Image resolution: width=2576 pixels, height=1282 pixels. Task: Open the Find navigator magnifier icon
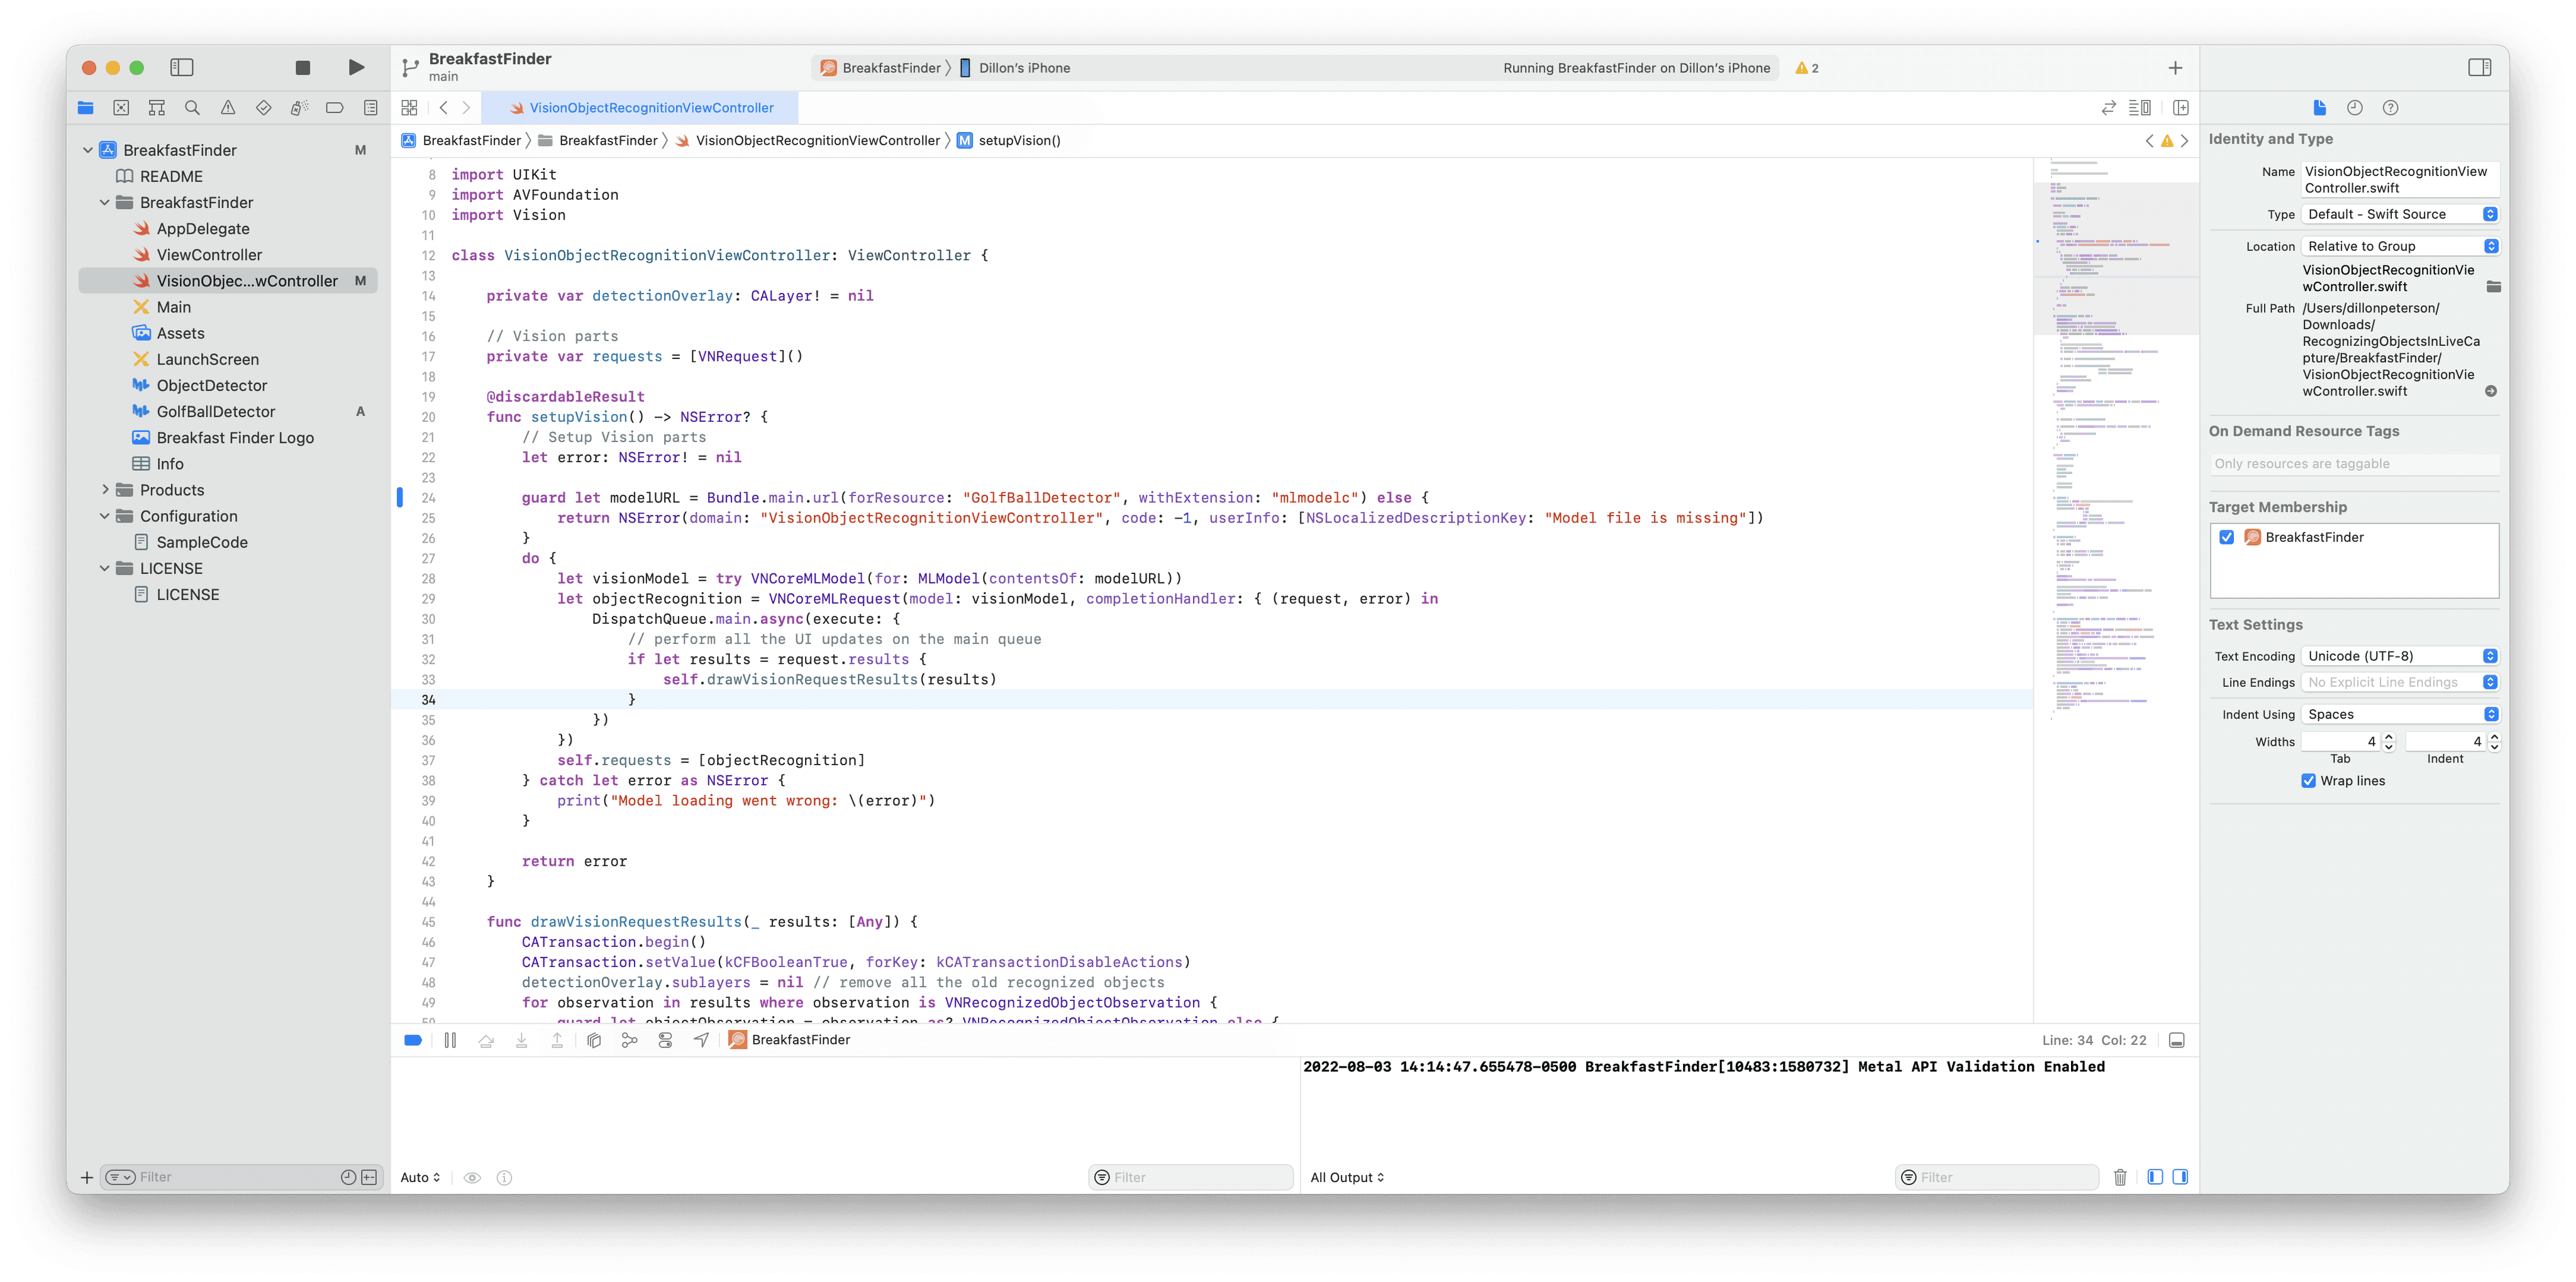[x=192, y=108]
